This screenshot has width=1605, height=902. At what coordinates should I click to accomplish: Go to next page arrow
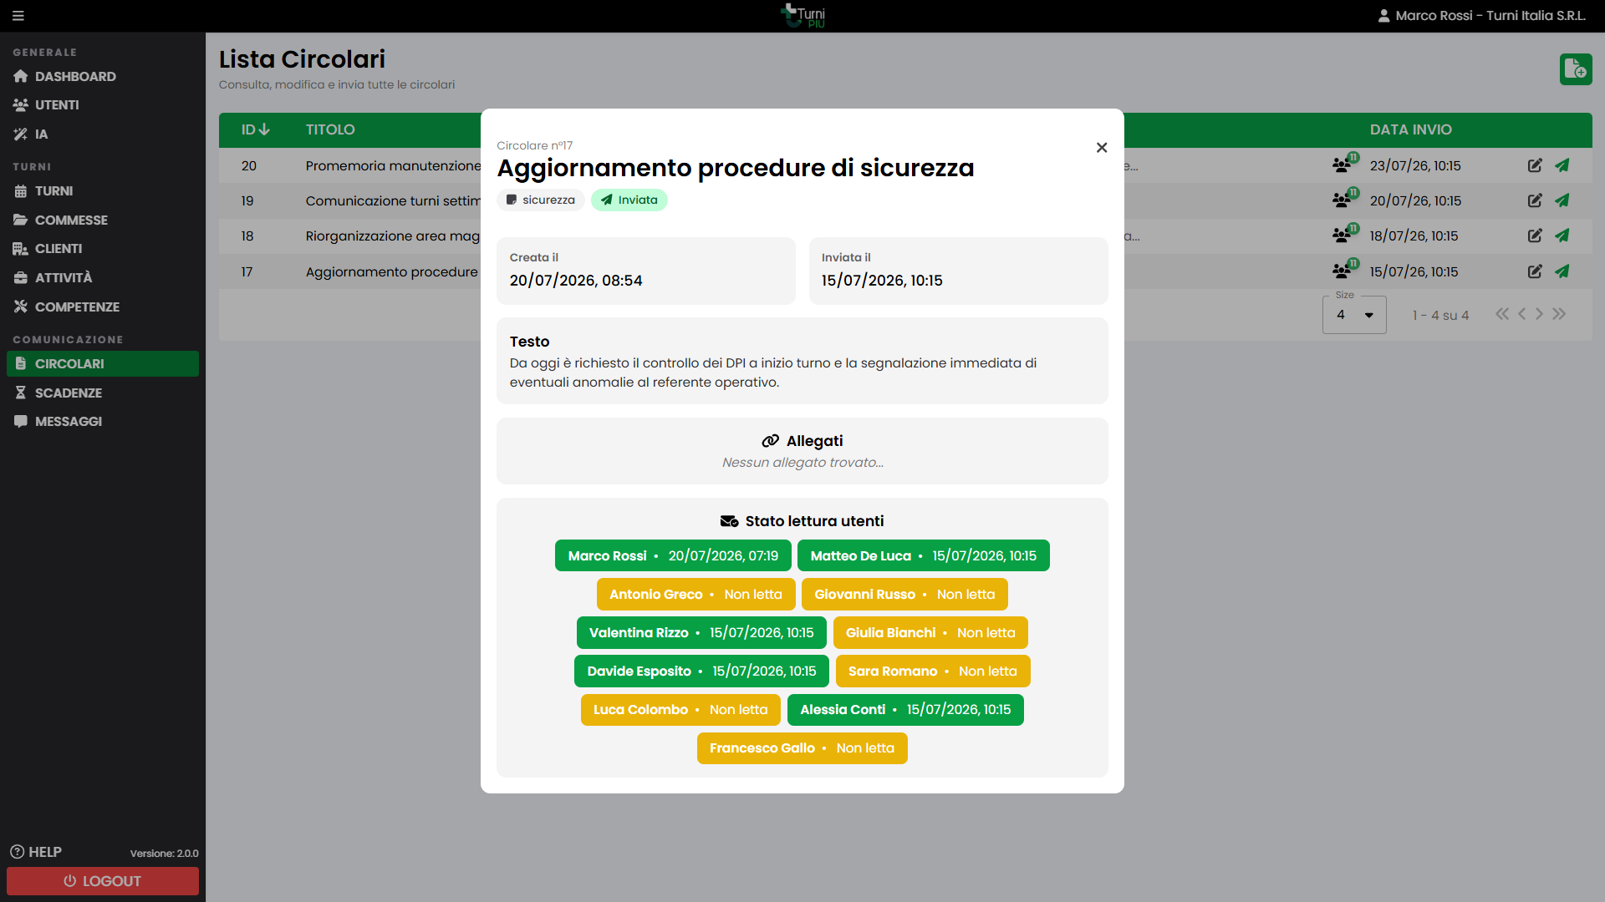click(x=1539, y=314)
